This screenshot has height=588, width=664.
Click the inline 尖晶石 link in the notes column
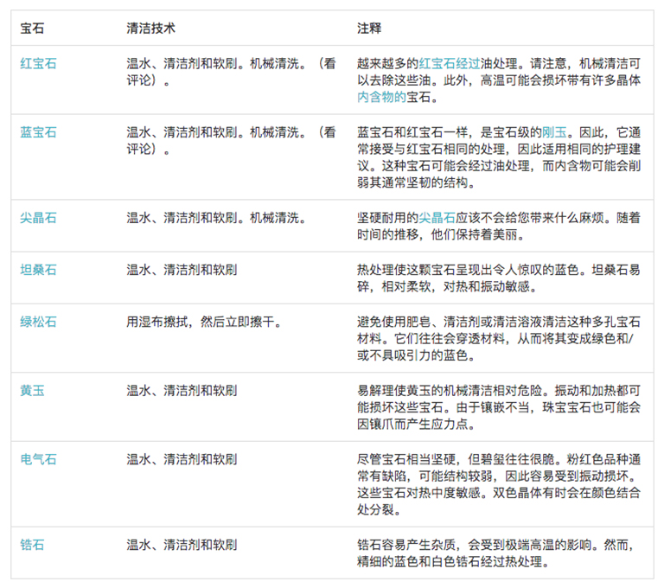437,218
